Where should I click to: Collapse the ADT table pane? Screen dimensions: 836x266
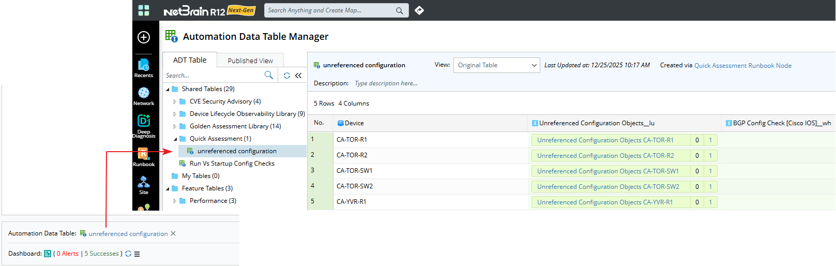tap(298, 76)
